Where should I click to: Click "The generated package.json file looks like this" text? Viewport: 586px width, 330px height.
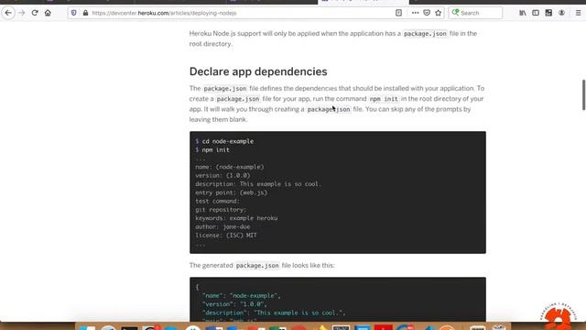262,265
